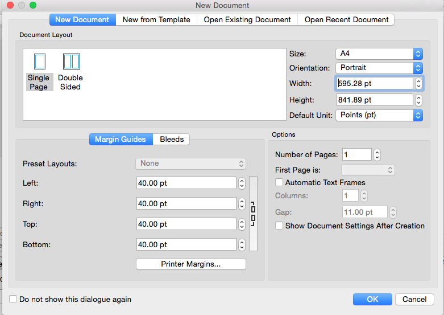Expand the Default Unit dropdown

(x=379, y=115)
